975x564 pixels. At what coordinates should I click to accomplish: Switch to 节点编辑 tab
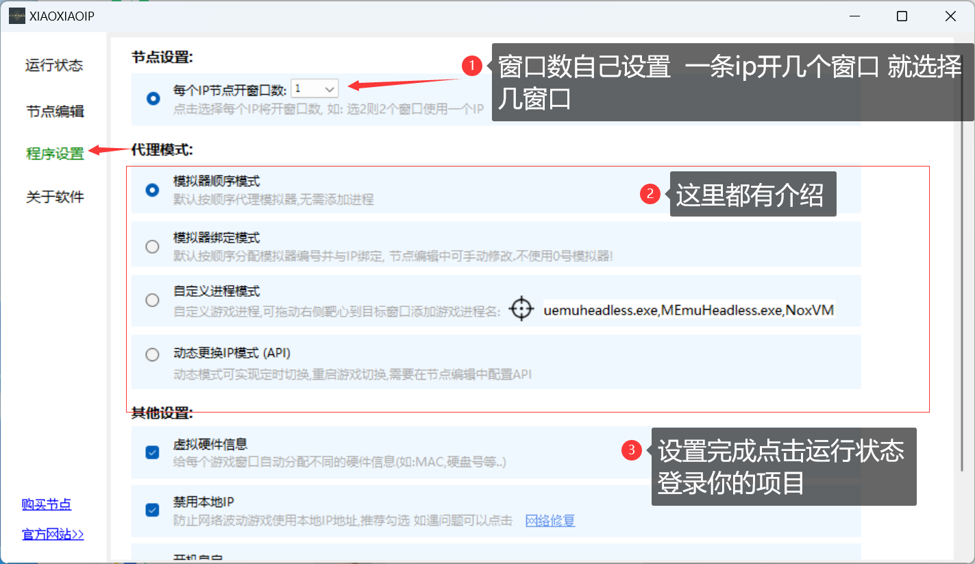(55, 111)
